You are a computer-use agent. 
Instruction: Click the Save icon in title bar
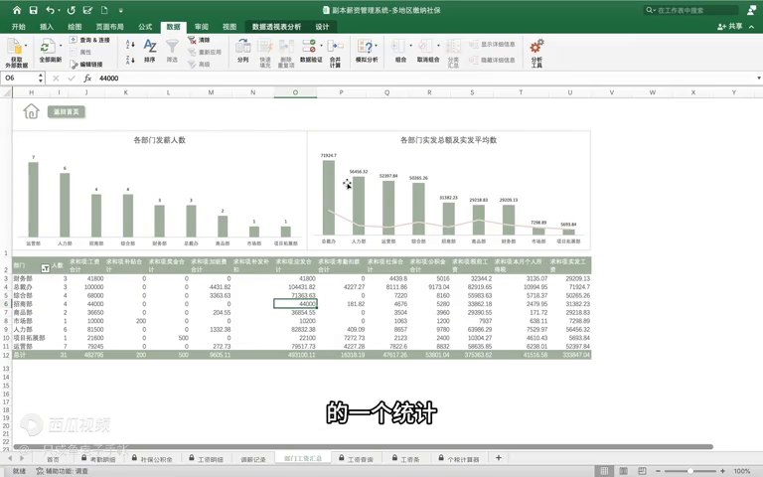coord(32,10)
